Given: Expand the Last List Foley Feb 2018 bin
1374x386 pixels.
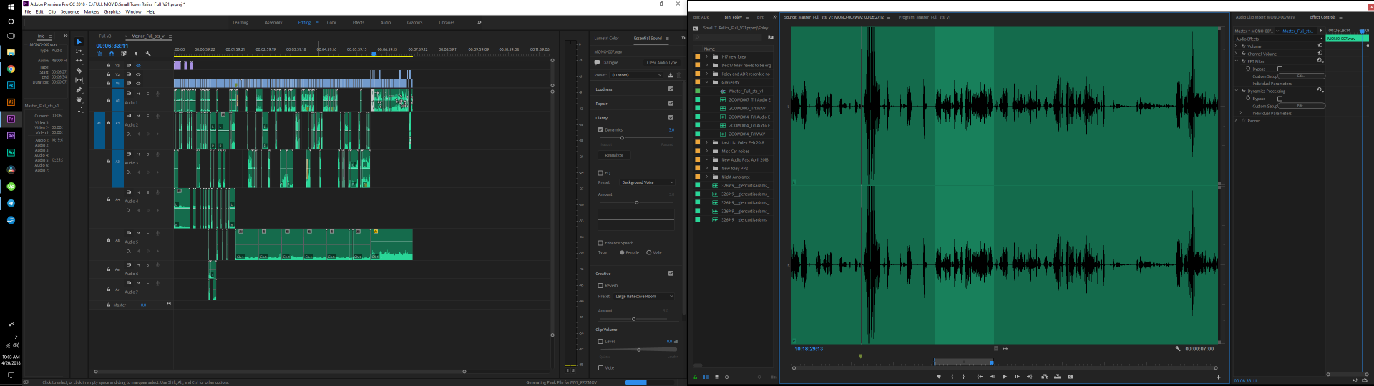Looking at the screenshot, I should (707, 143).
